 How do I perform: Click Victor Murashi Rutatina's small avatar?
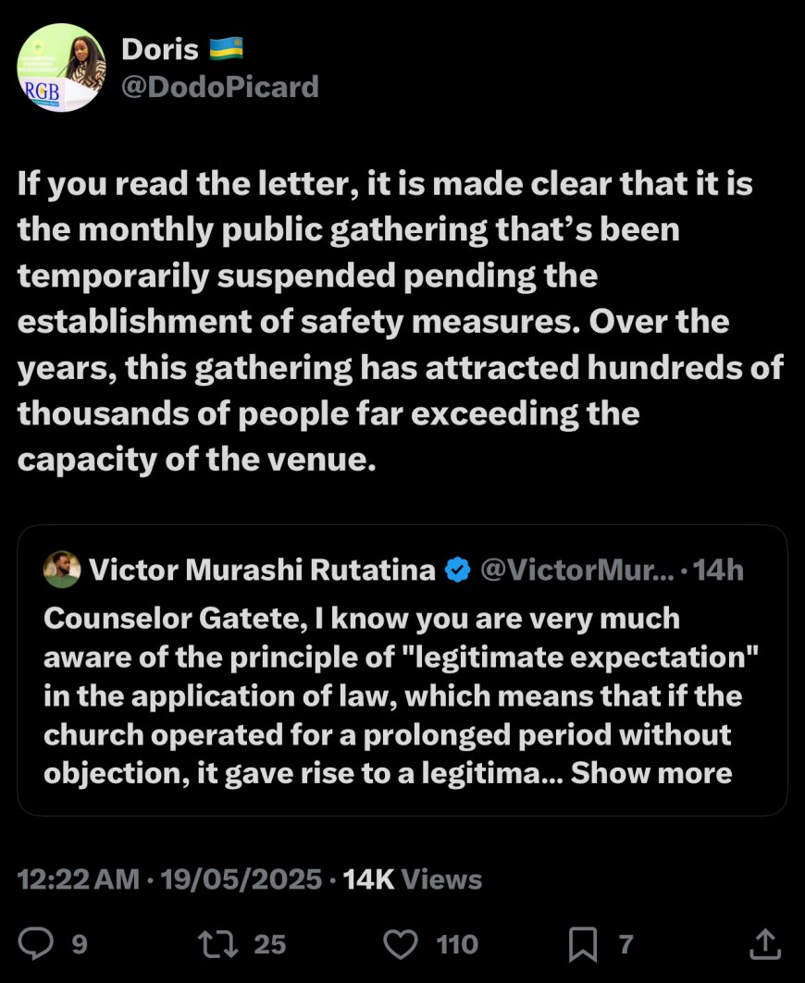62,571
